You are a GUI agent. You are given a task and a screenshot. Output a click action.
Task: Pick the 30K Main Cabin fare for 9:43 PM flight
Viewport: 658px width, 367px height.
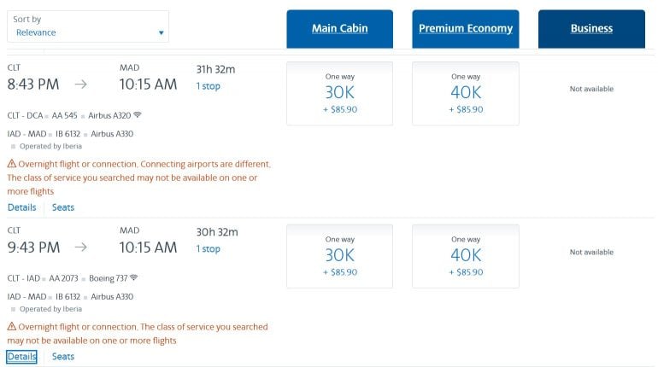(x=339, y=256)
